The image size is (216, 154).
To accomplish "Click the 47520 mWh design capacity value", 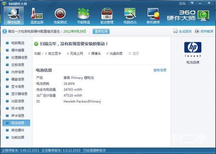I will click(x=73, y=95).
